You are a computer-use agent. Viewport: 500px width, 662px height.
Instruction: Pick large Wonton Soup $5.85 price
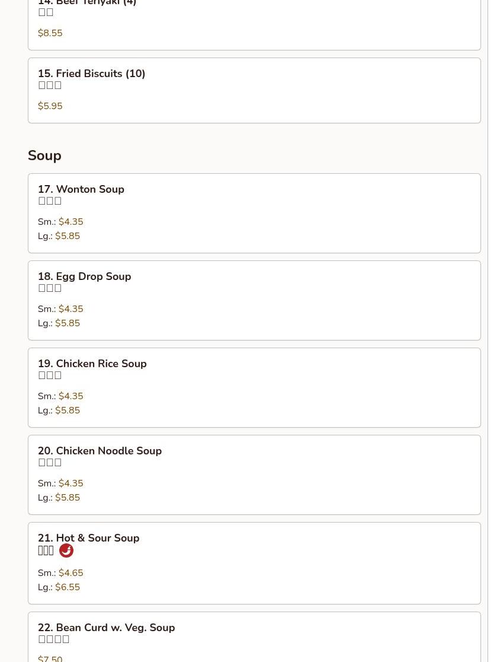(68, 236)
